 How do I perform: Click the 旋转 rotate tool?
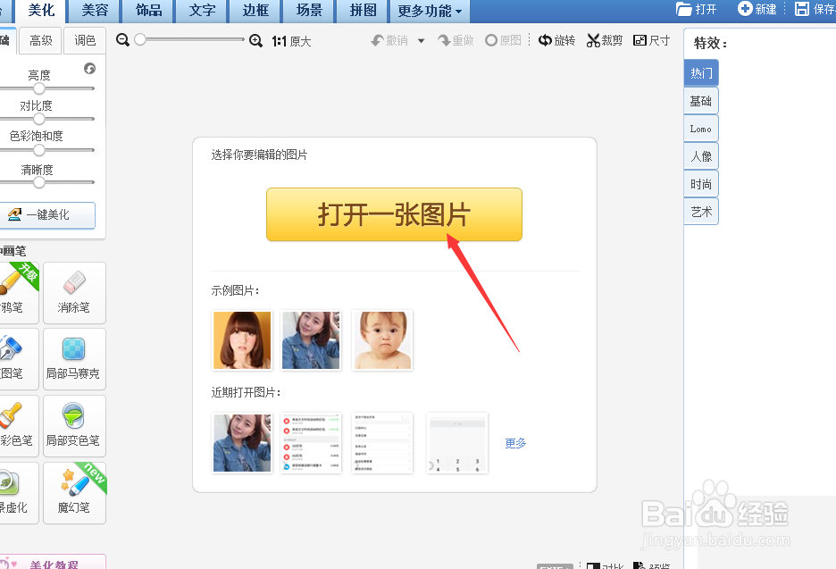[556, 40]
